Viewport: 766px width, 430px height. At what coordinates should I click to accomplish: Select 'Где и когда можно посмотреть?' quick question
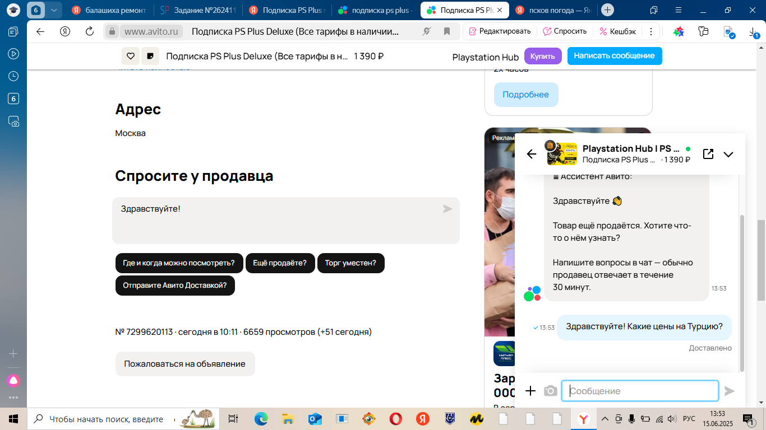tap(179, 263)
